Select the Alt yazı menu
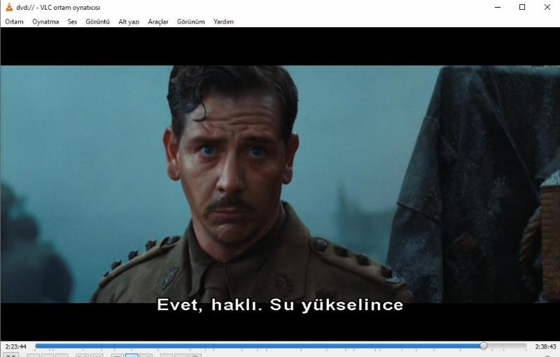The width and height of the screenshot is (560, 357). click(129, 22)
